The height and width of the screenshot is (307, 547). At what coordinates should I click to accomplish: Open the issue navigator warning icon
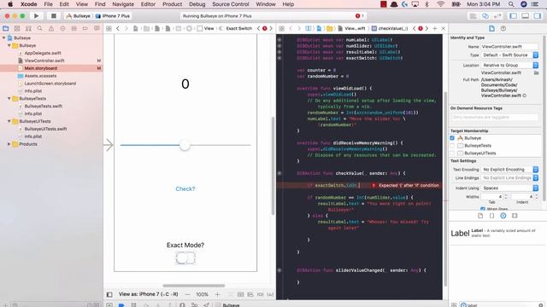point(51,28)
